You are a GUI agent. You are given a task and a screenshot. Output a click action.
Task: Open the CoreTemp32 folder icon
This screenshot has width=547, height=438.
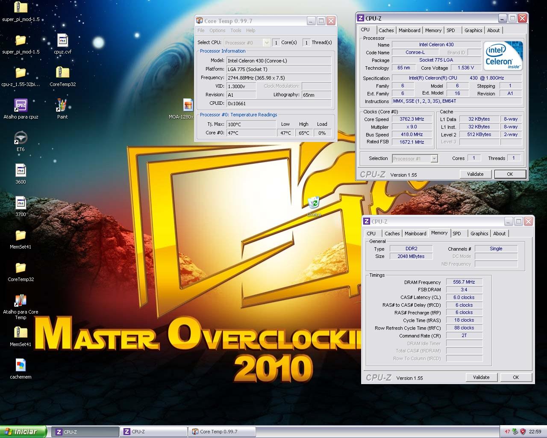tap(21, 268)
